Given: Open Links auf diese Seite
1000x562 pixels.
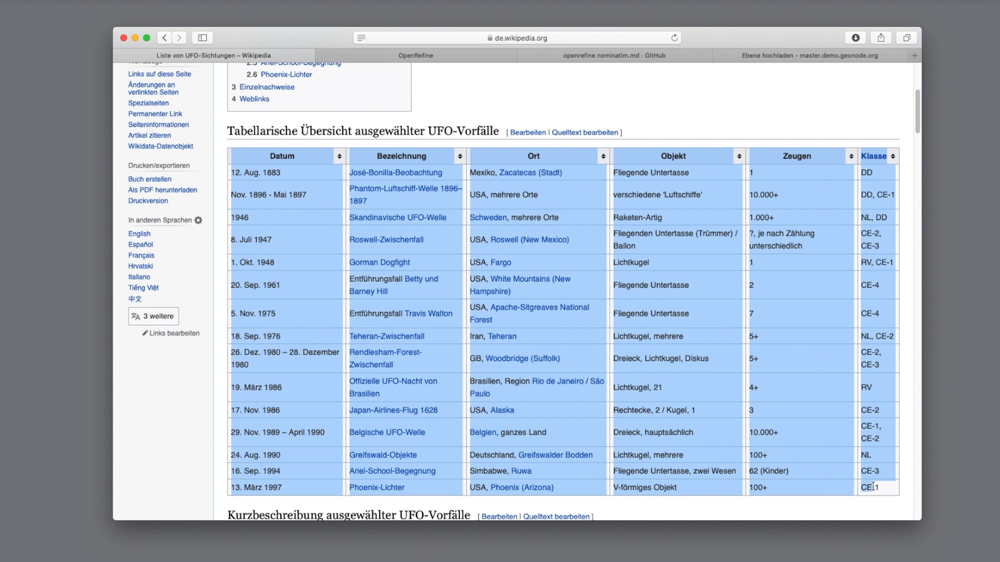Looking at the screenshot, I should [160, 74].
